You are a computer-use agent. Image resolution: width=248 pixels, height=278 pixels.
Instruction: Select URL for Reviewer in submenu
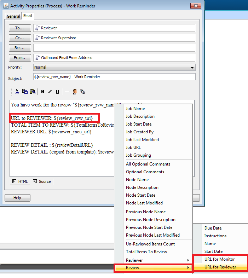[220, 267]
